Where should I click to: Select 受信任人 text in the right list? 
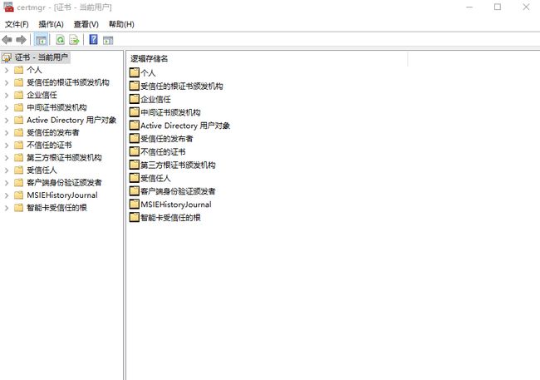point(155,178)
